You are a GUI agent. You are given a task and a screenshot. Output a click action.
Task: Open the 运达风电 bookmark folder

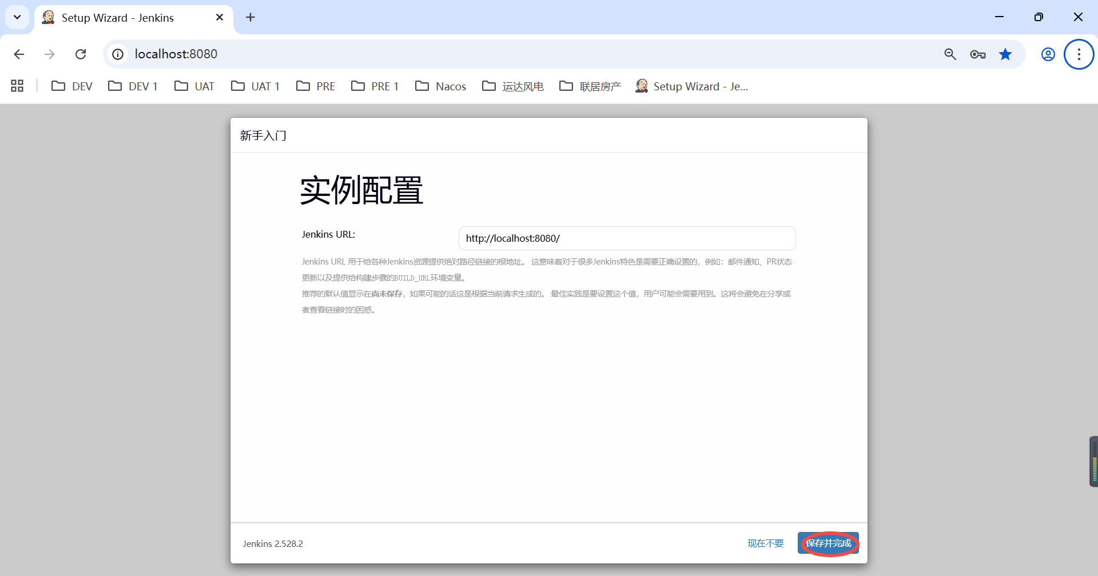click(512, 86)
